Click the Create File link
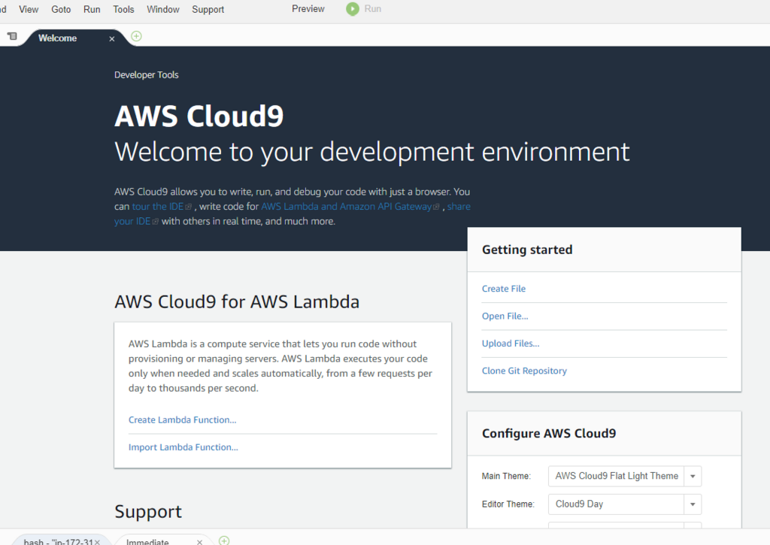 503,289
